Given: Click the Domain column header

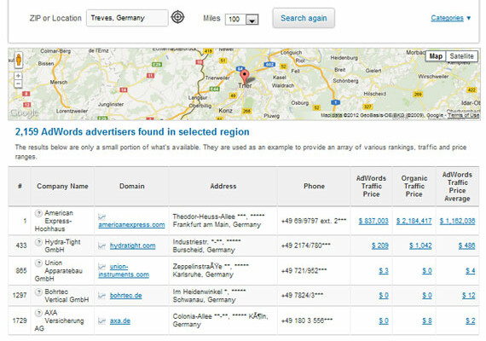Looking at the screenshot, I should pyautogui.click(x=132, y=186).
